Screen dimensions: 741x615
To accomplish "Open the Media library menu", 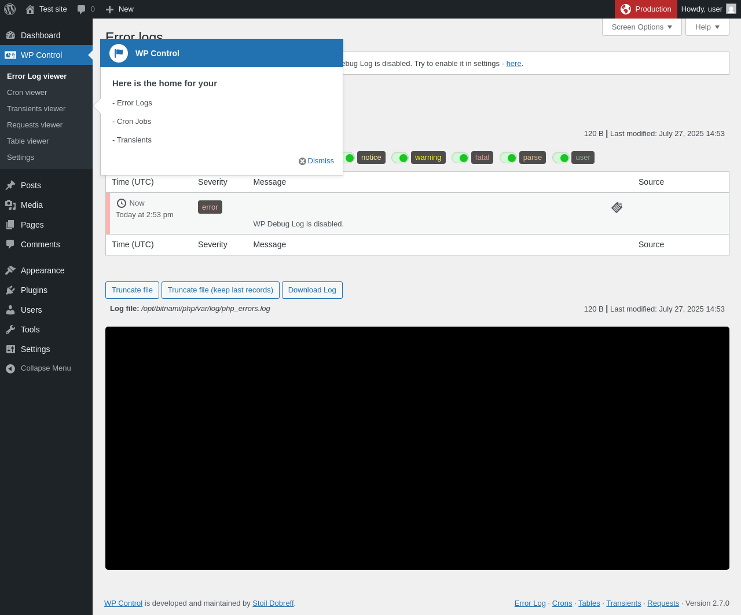I will [46, 205].
